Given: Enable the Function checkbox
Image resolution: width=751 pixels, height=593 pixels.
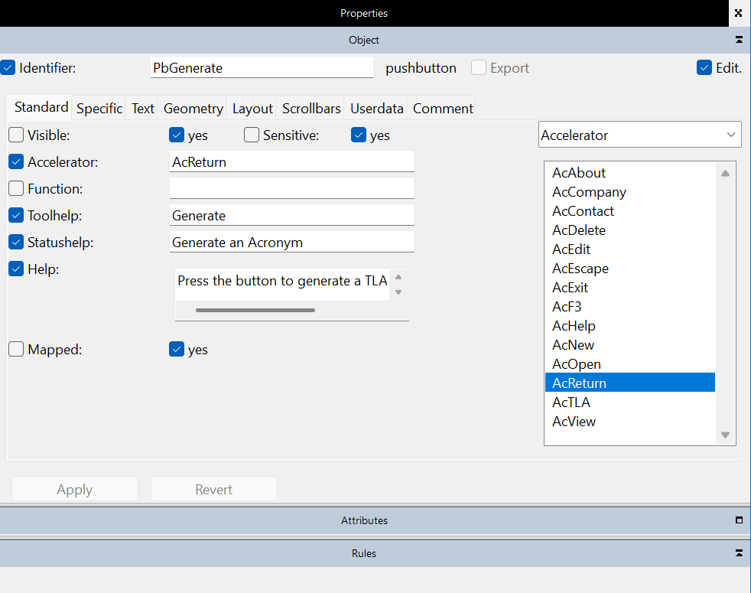Looking at the screenshot, I should [16, 189].
